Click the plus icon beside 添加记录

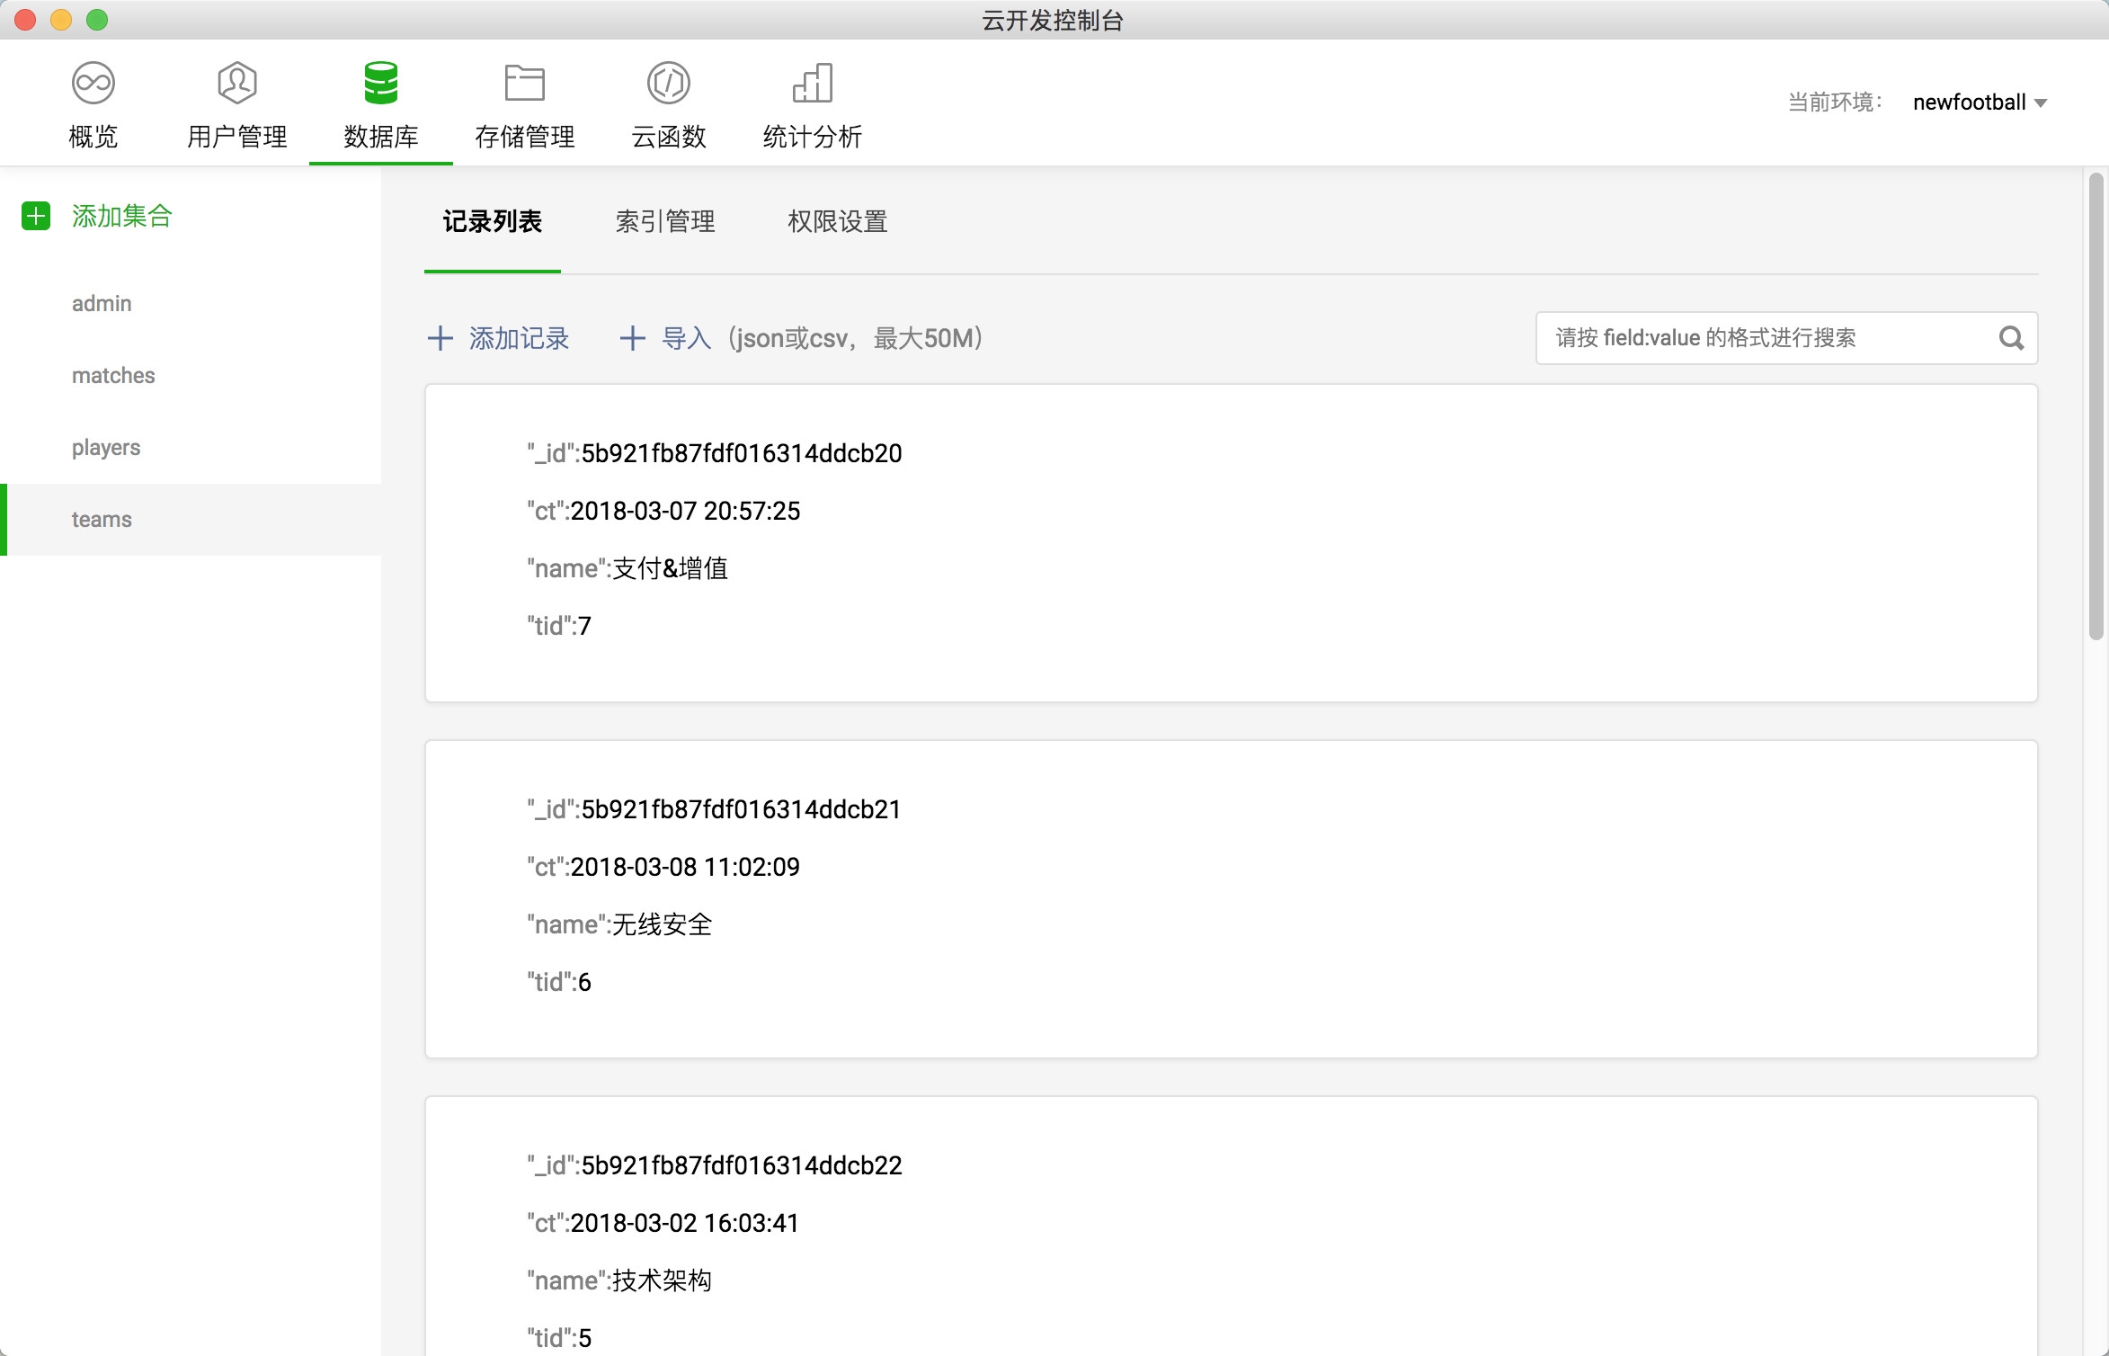(440, 338)
